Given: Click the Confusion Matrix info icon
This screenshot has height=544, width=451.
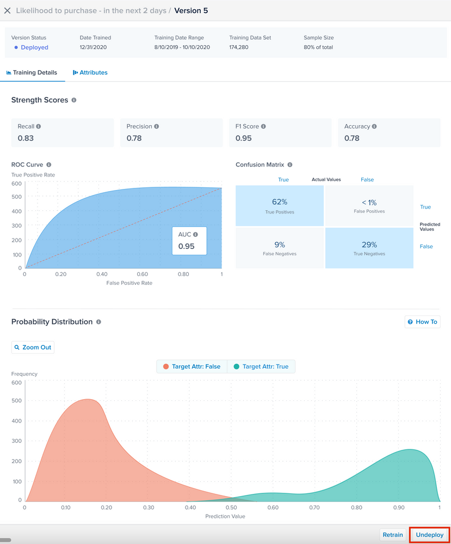Looking at the screenshot, I should click(290, 164).
